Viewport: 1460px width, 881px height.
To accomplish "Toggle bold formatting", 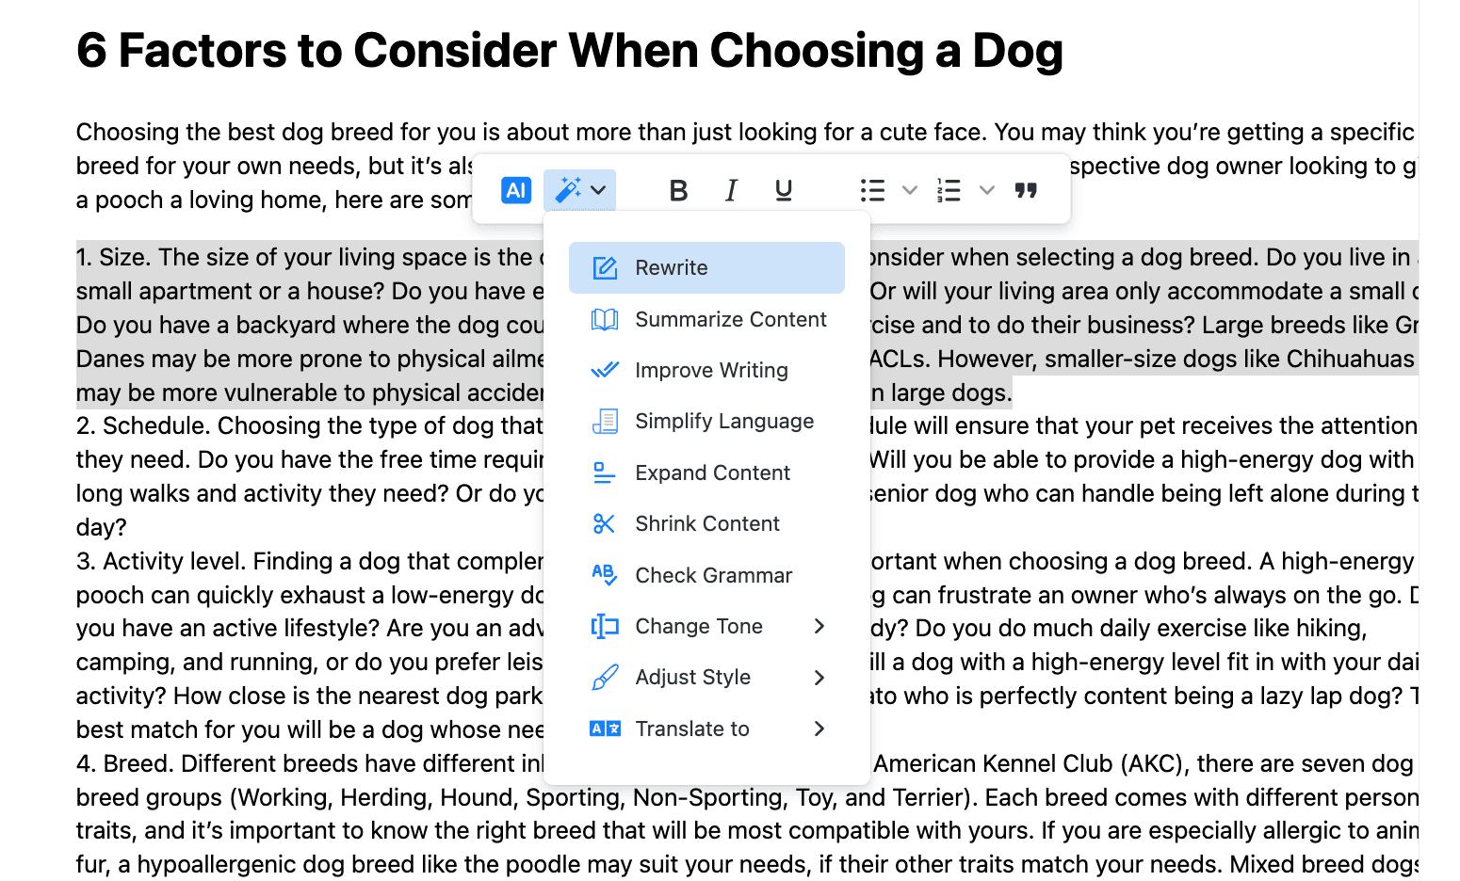I will (x=677, y=190).
